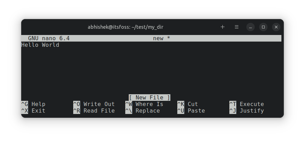The image size is (305, 141).
Task: Click the 'new *' filename in header
Action: [161, 38]
